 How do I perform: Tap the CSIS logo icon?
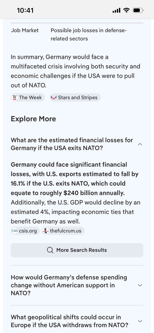click(15, 231)
